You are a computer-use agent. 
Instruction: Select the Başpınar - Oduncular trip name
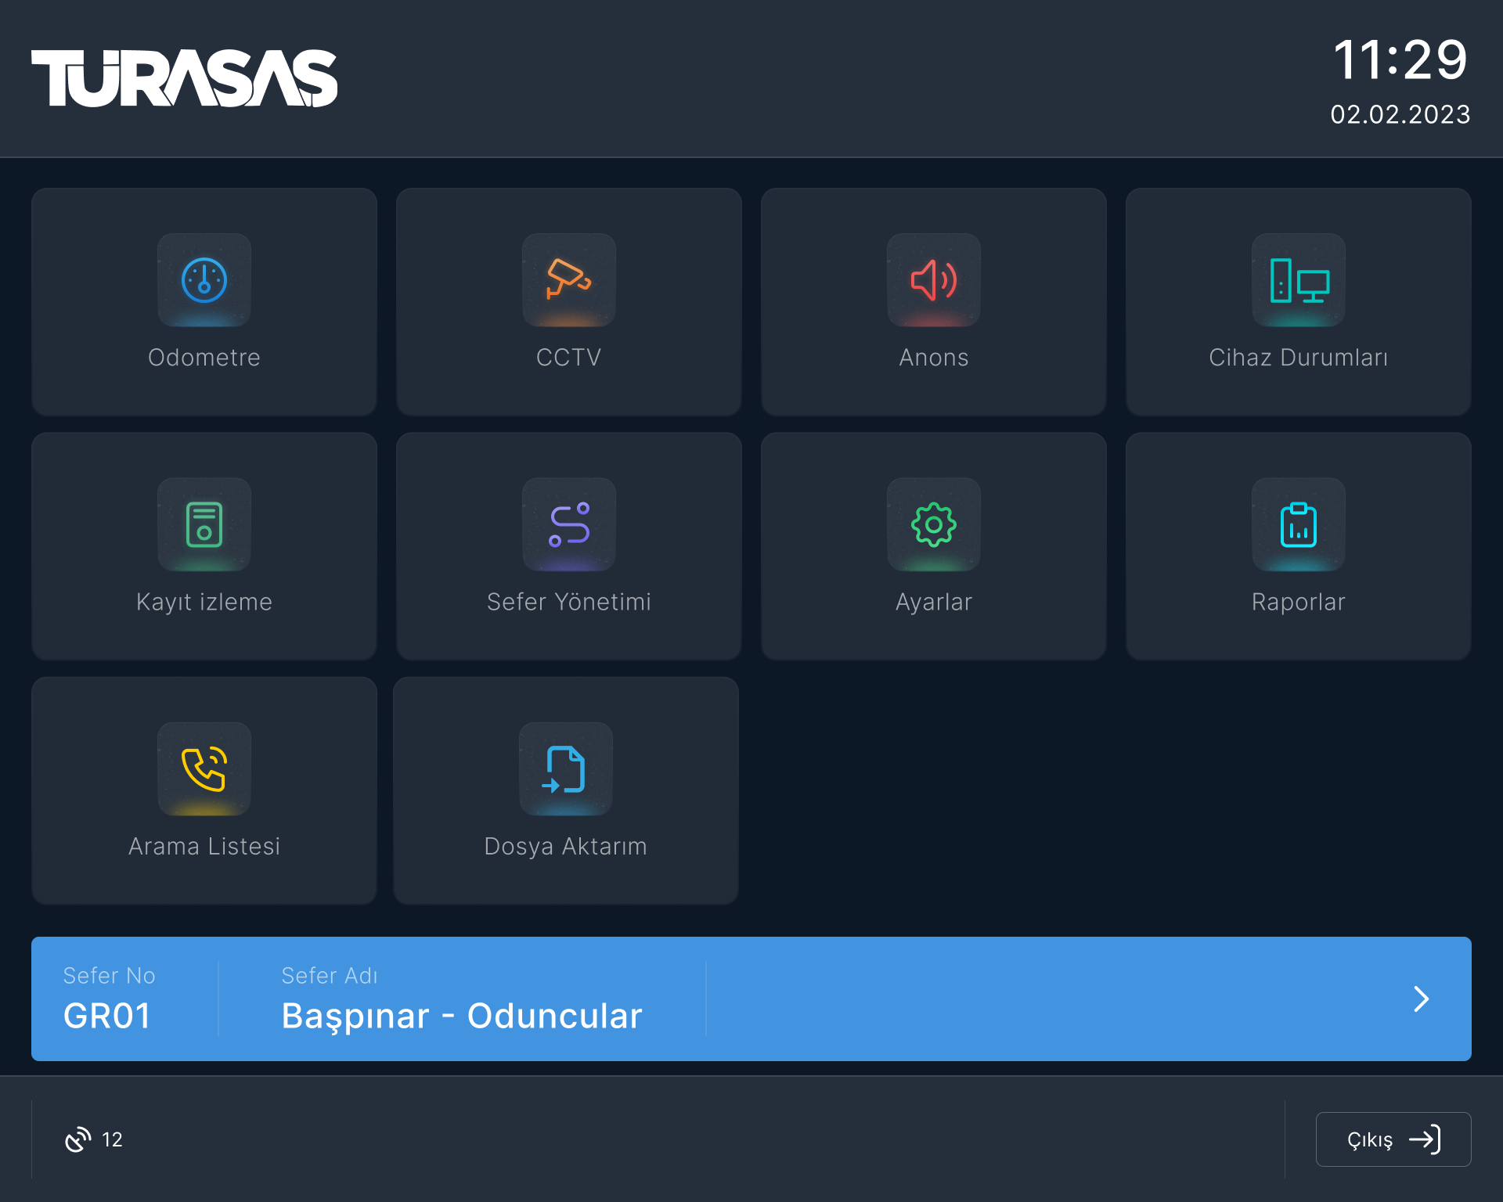click(x=461, y=1016)
